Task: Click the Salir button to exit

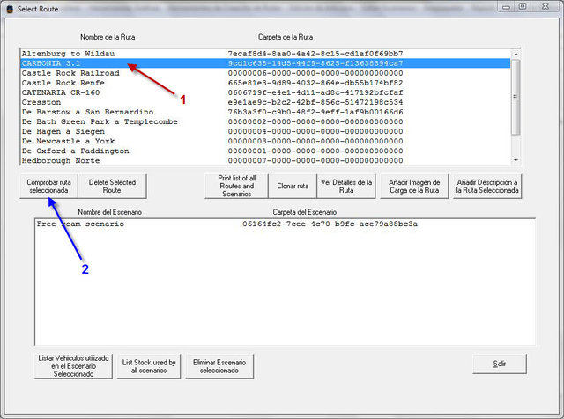Action: 500,363
